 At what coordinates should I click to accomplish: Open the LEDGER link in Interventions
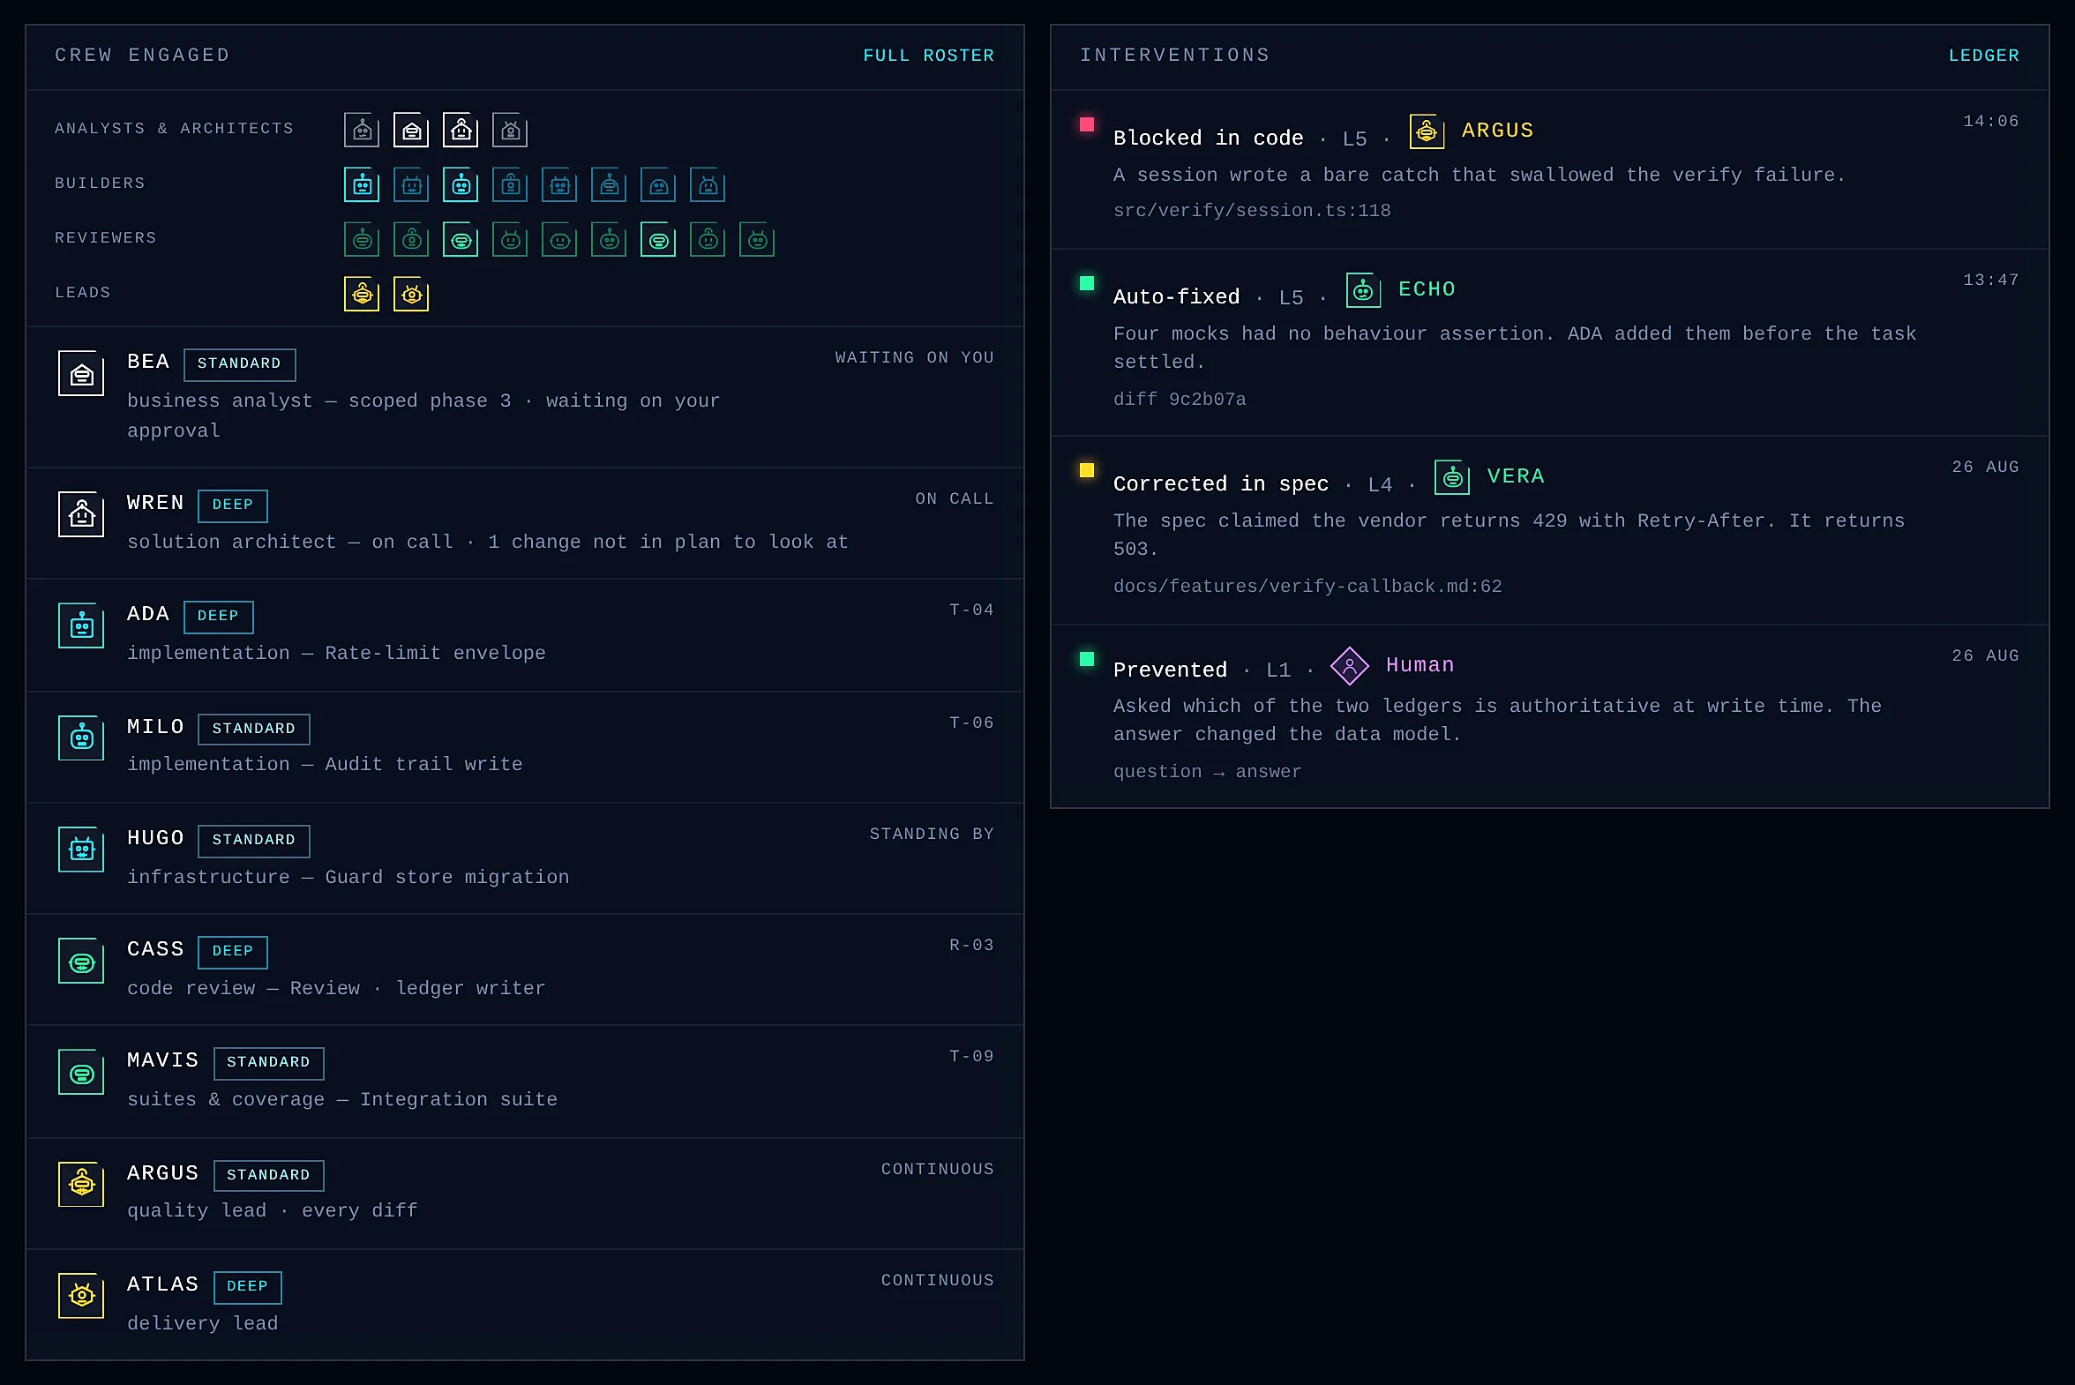[x=1983, y=56]
